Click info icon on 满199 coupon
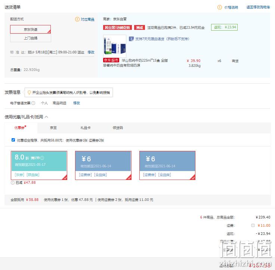Screen dimensions: 275x270 coord(42,158)
